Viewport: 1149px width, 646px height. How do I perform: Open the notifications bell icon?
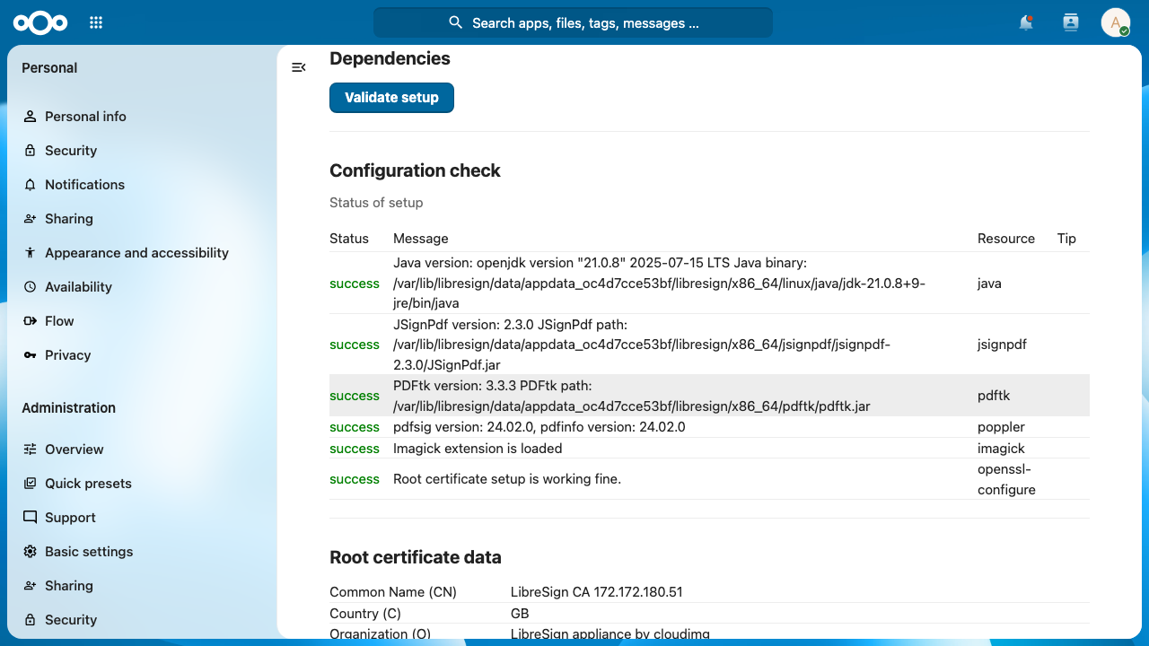click(x=1026, y=23)
